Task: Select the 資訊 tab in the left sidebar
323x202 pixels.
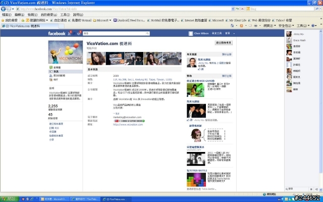Action: click(65, 72)
